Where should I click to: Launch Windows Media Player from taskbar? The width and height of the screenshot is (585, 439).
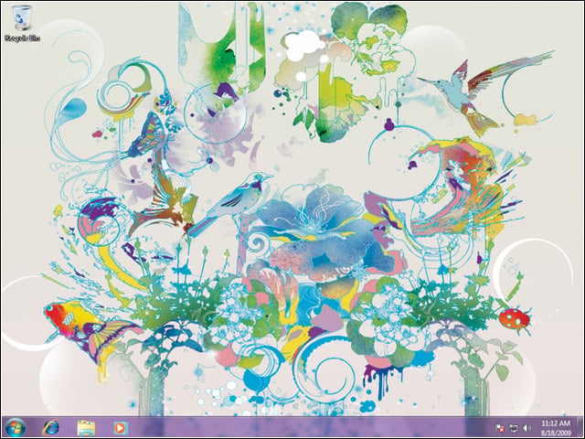pos(121,427)
